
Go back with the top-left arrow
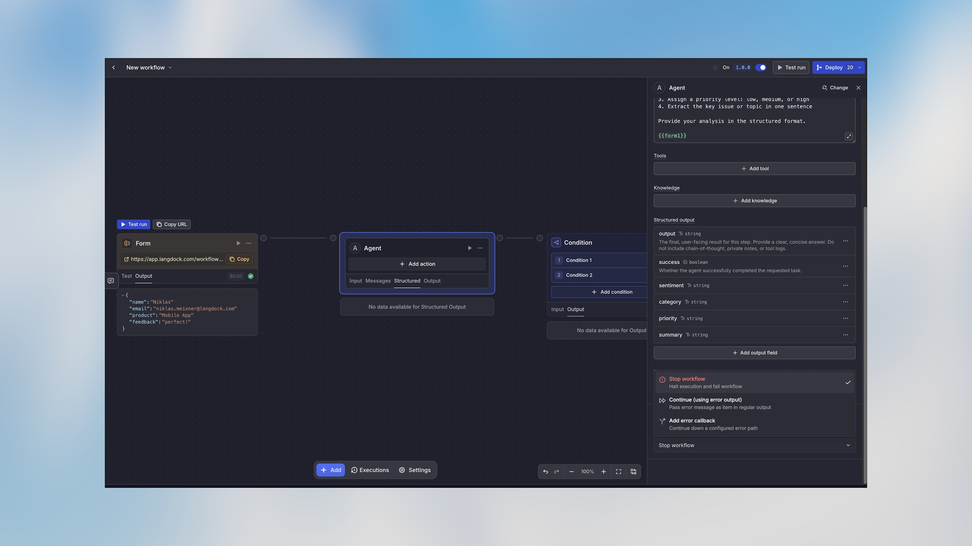click(113, 67)
